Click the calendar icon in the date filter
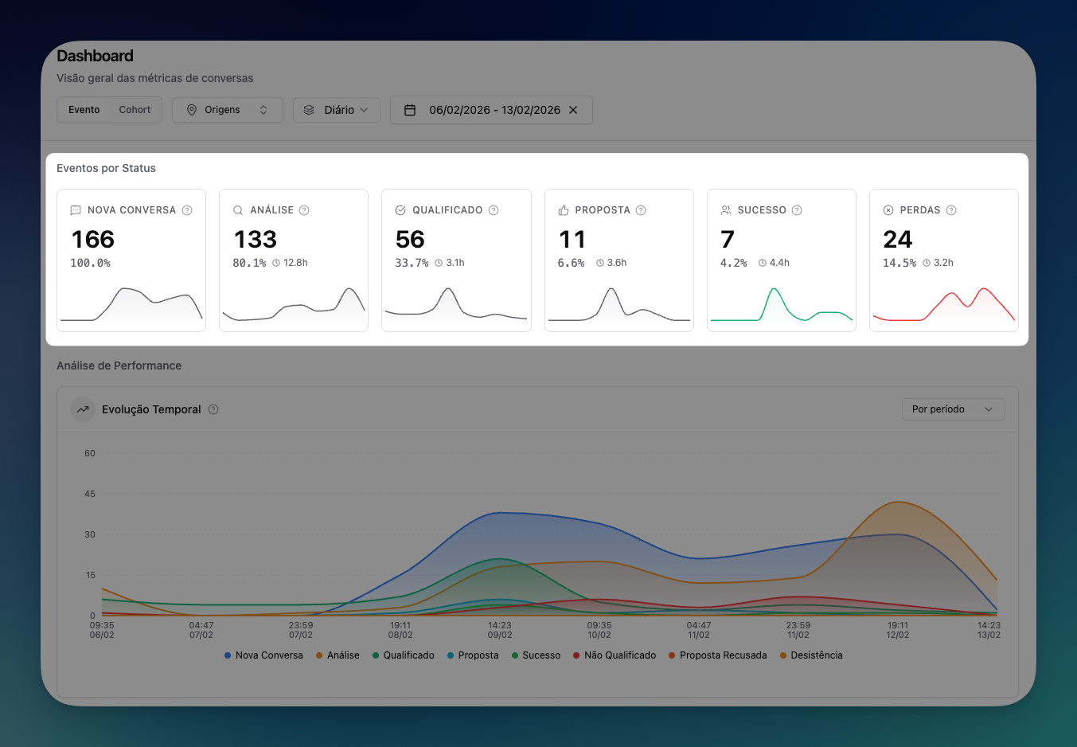This screenshot has width=1077, height=747. click(x=410, y=110)
